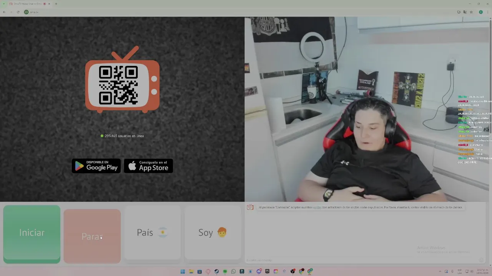
Task: Click the green Iniciar button
Action: click(32, 234)
